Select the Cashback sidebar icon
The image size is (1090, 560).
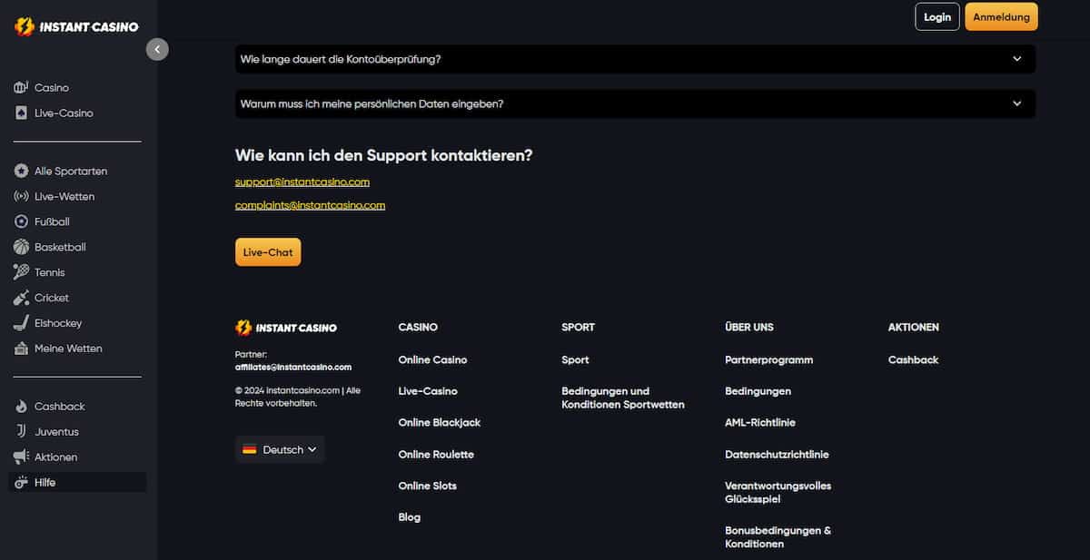coord(21,406)
